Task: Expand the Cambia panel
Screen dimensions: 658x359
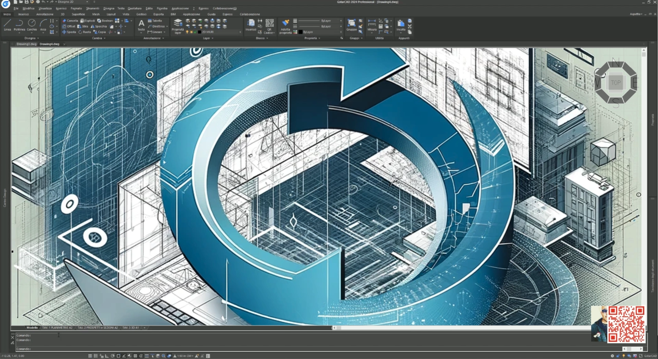Action: (x=99, y=38)
